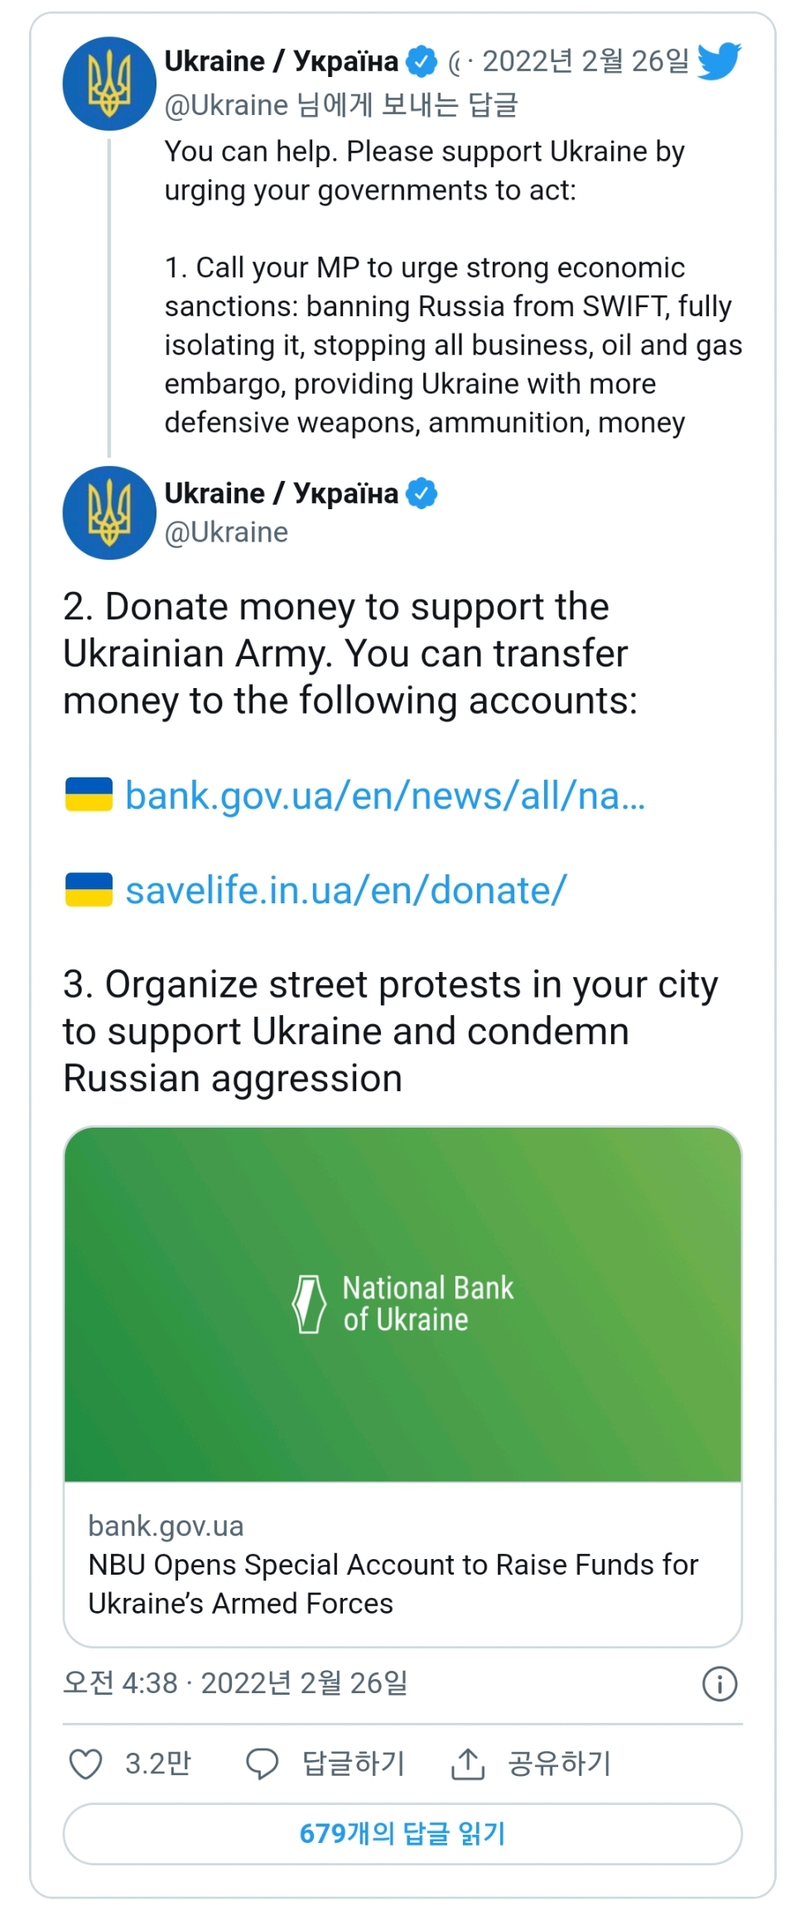Click the verified badge in main tweet
Viewport: 805px width, 1915px height.
(x=422, y=493)
